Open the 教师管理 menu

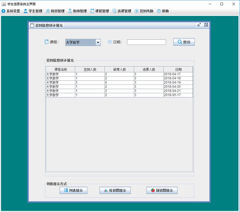(77, 11)
